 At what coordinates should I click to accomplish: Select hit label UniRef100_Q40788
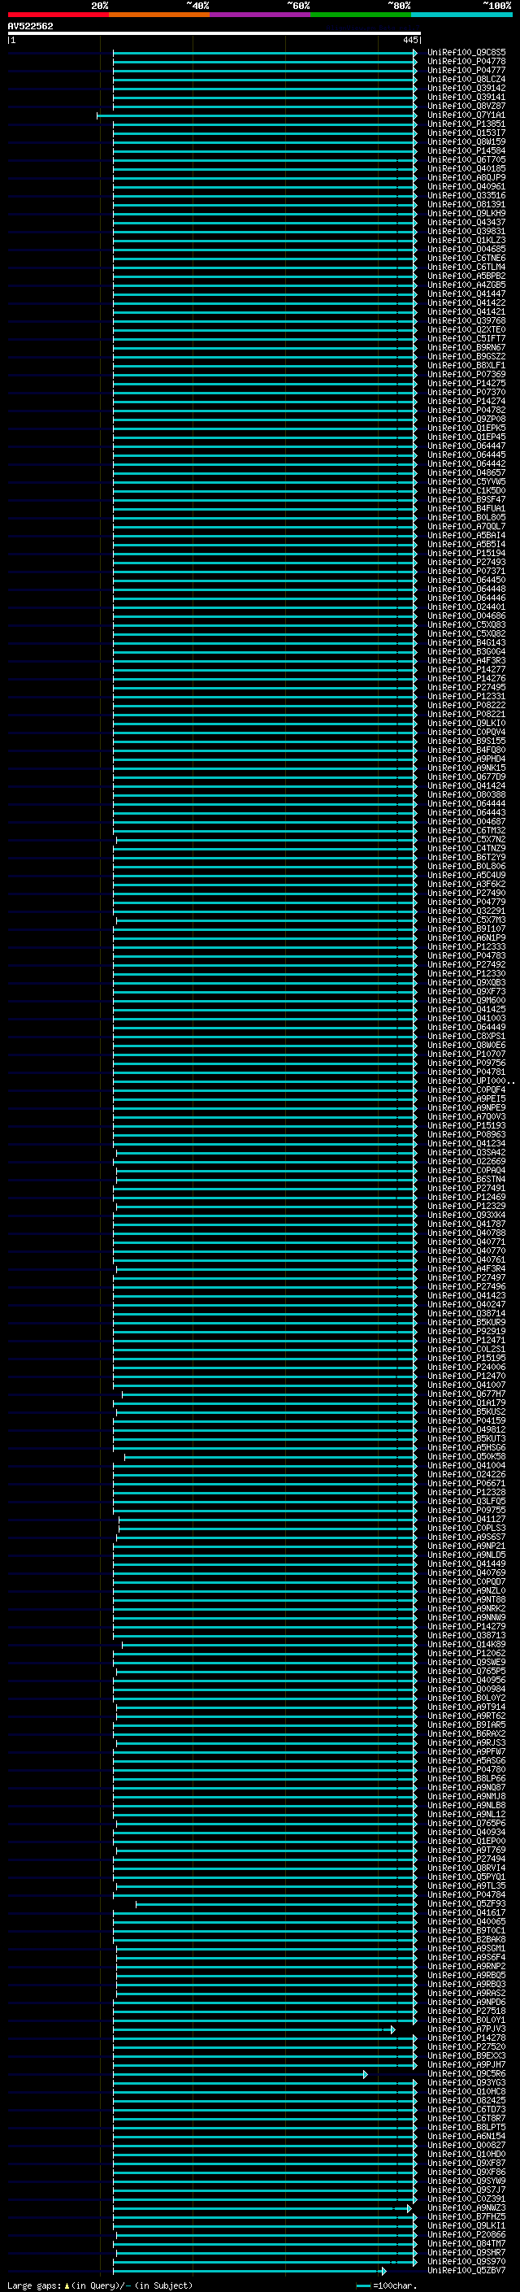coord(466,1233)
